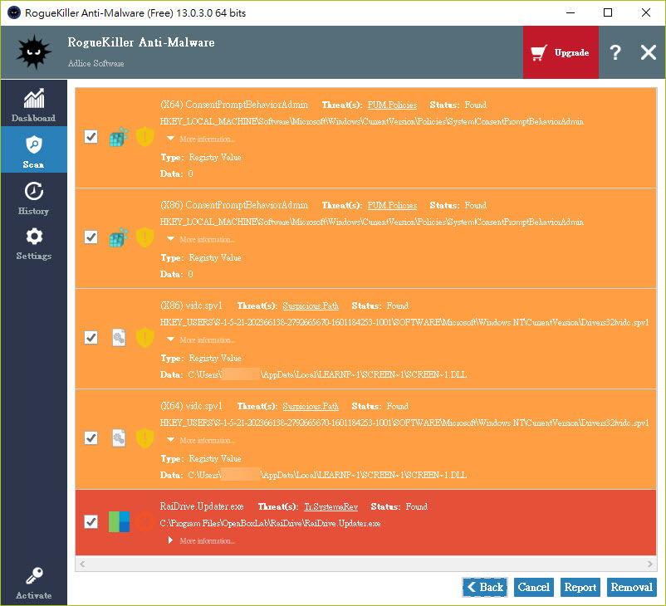Click the Report button
The height and width of the screenshot is (606, 666).
tap(580, 587)
